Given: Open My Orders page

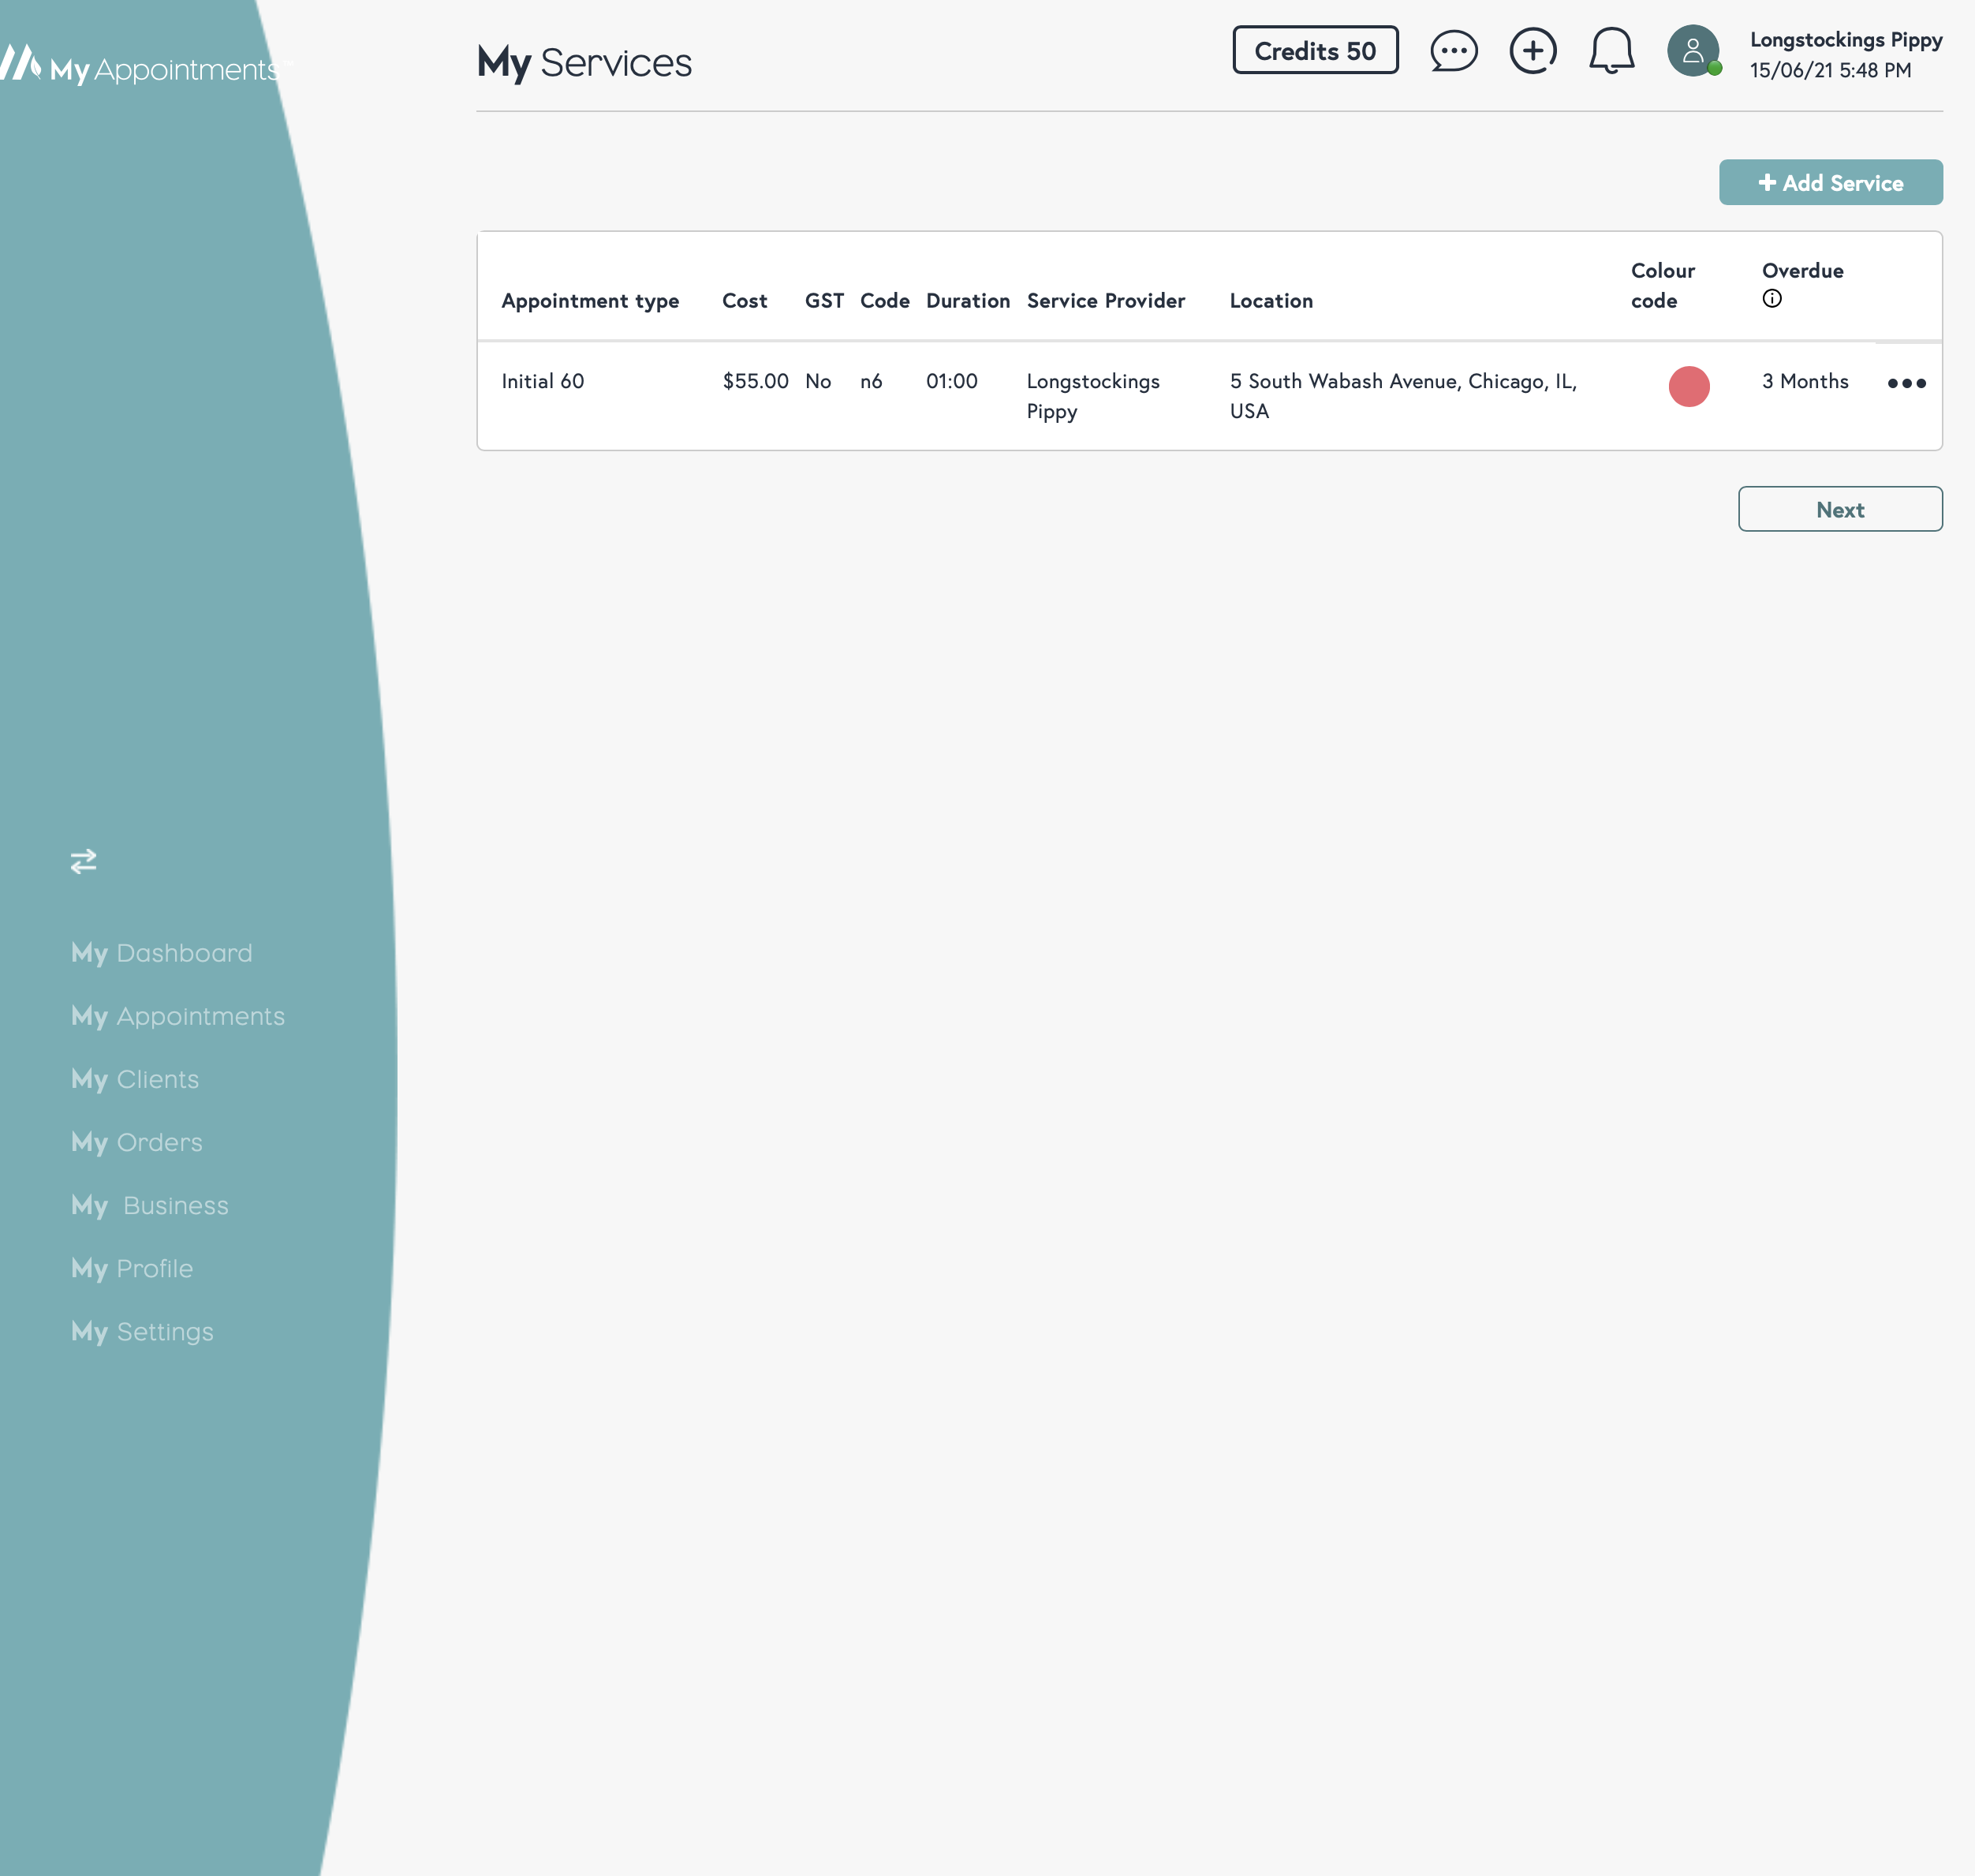Looking at the screenshot, I should coord(137,1142).
